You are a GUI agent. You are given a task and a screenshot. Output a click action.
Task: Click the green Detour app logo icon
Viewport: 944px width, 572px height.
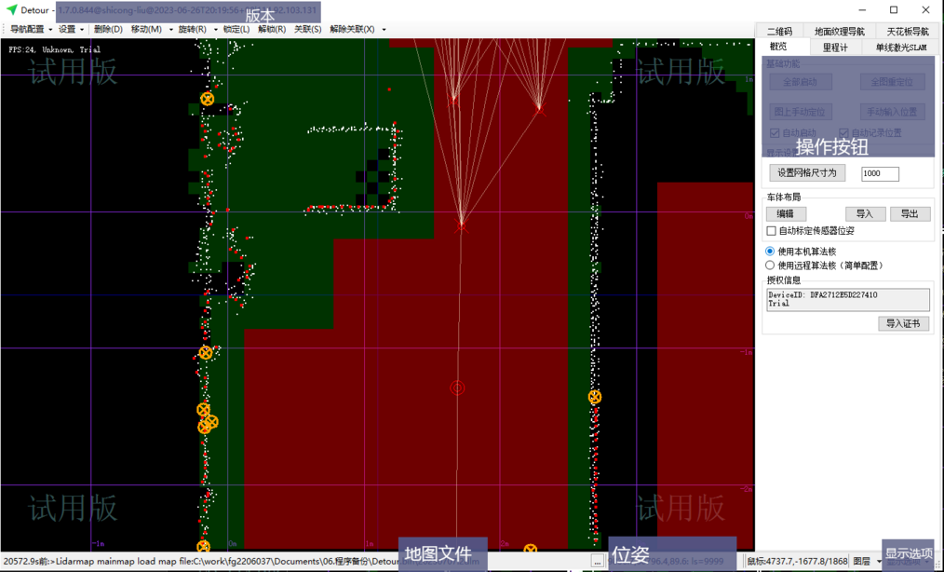pos(12,10)
